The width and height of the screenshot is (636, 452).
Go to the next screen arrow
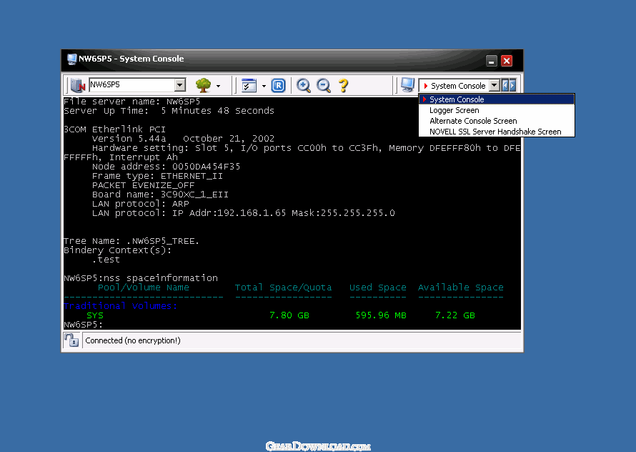click(512, 85)
